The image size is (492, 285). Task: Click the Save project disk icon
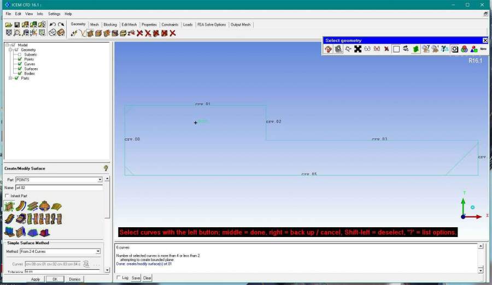[x=17, y=25]
